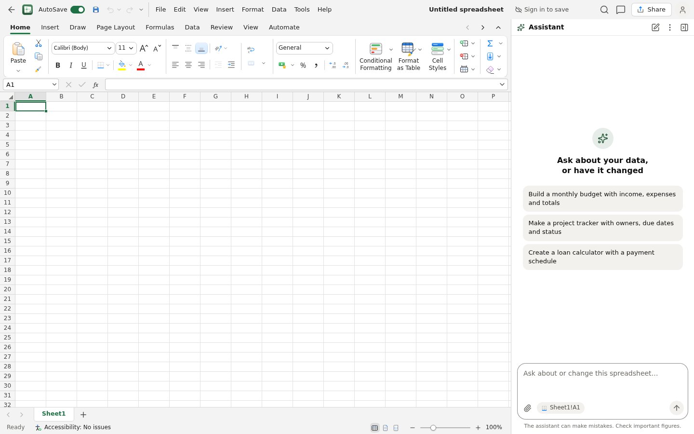Toggle Bold formatting
Screen dimensions: 694x434
[x=58, y=65]
